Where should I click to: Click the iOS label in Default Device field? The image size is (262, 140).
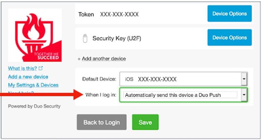click(129, 79)
